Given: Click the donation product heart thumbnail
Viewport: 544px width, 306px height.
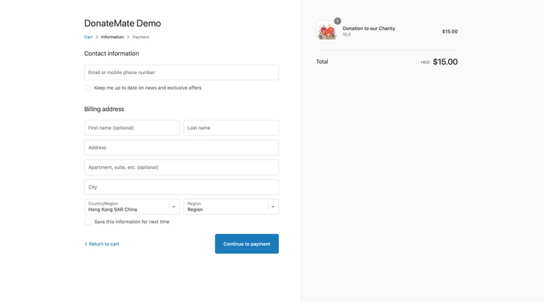Looking at the screenshot, I should click(x=327, y=31).
